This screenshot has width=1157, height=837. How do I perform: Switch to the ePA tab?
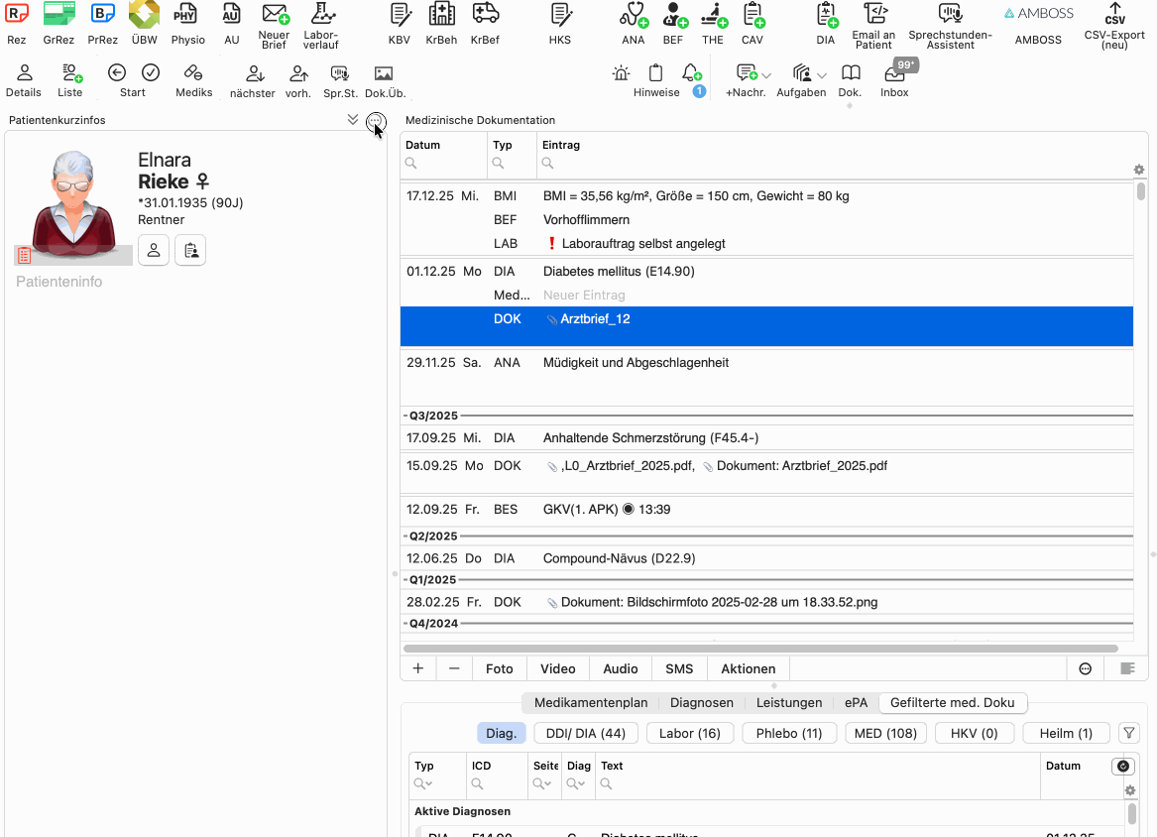[855, 702]
